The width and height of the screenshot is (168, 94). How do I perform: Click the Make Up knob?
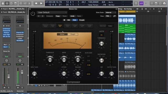[78, 60]
